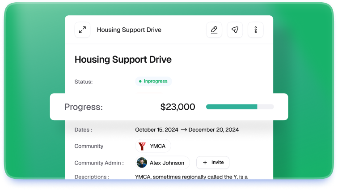The height and width of the screenshot is (190, 338).
Task: Click the paper plane send icon
Action: click(x=235, y=30)
